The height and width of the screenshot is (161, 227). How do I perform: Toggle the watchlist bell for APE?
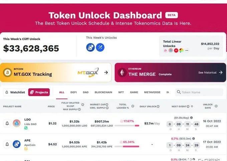(7, 144)
